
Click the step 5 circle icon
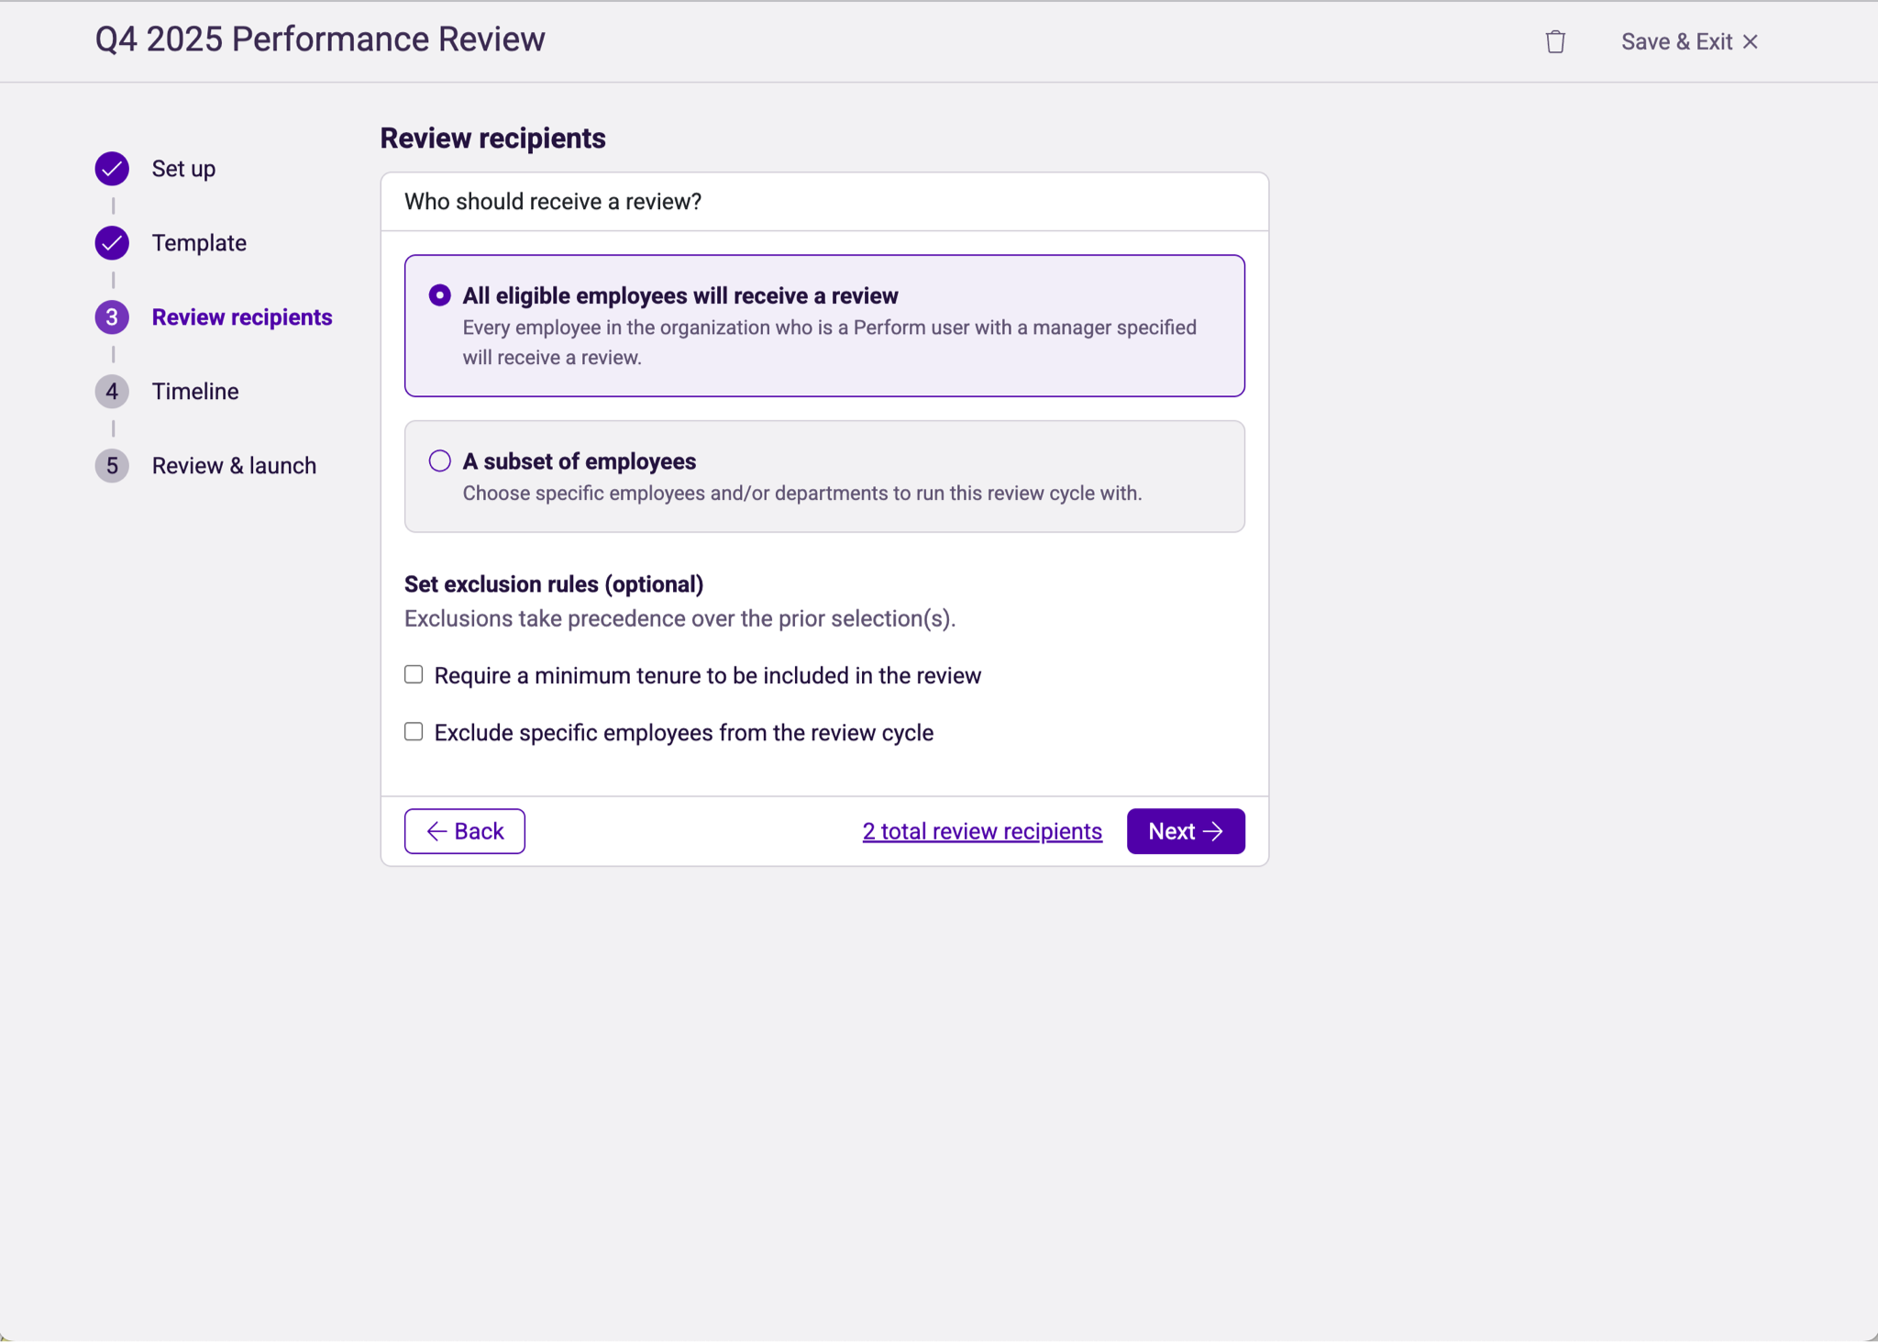pos(112,466)
